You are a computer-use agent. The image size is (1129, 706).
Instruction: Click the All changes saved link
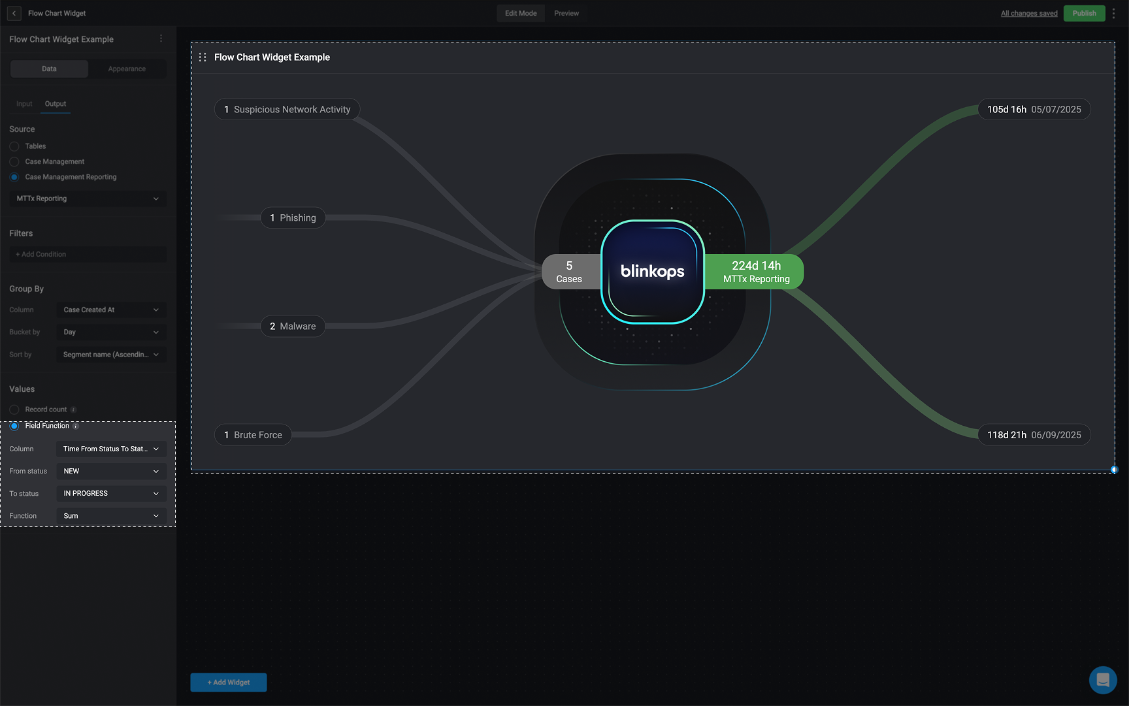tap(1029, 13)
